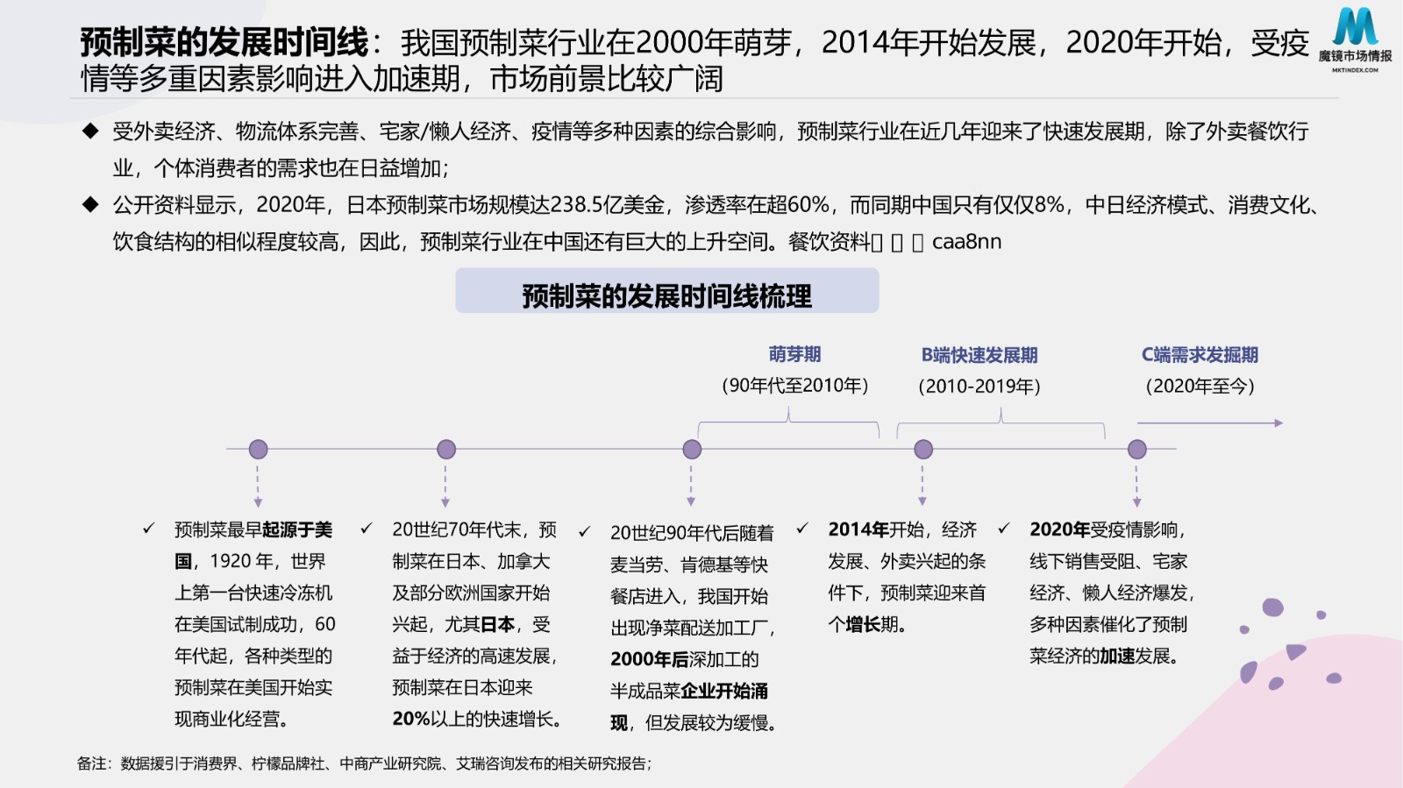Click the timeline marker above 2014年开始 text

tap(923, 450)
